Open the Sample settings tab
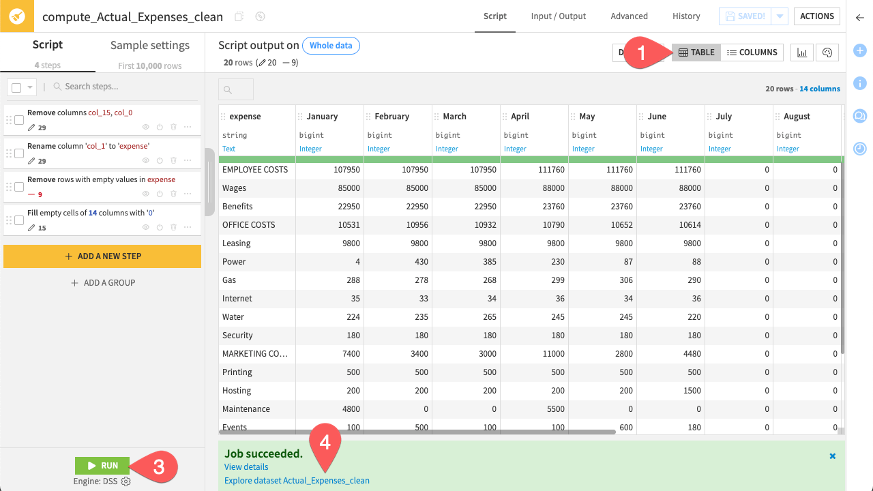The image size is (873, 491). point(149,45)
